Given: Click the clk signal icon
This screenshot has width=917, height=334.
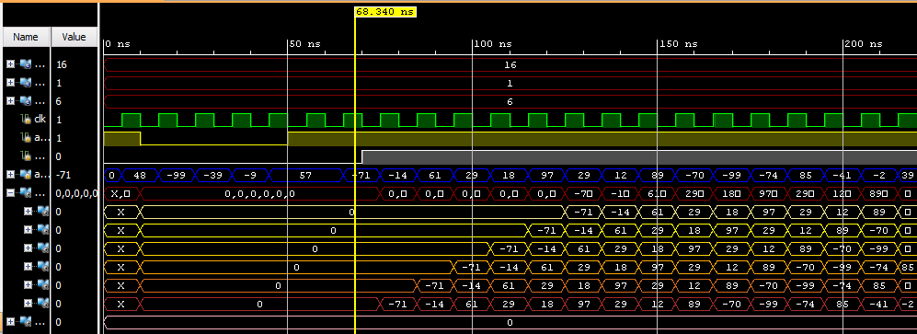Looking at the screenshot, I should 25,120.
